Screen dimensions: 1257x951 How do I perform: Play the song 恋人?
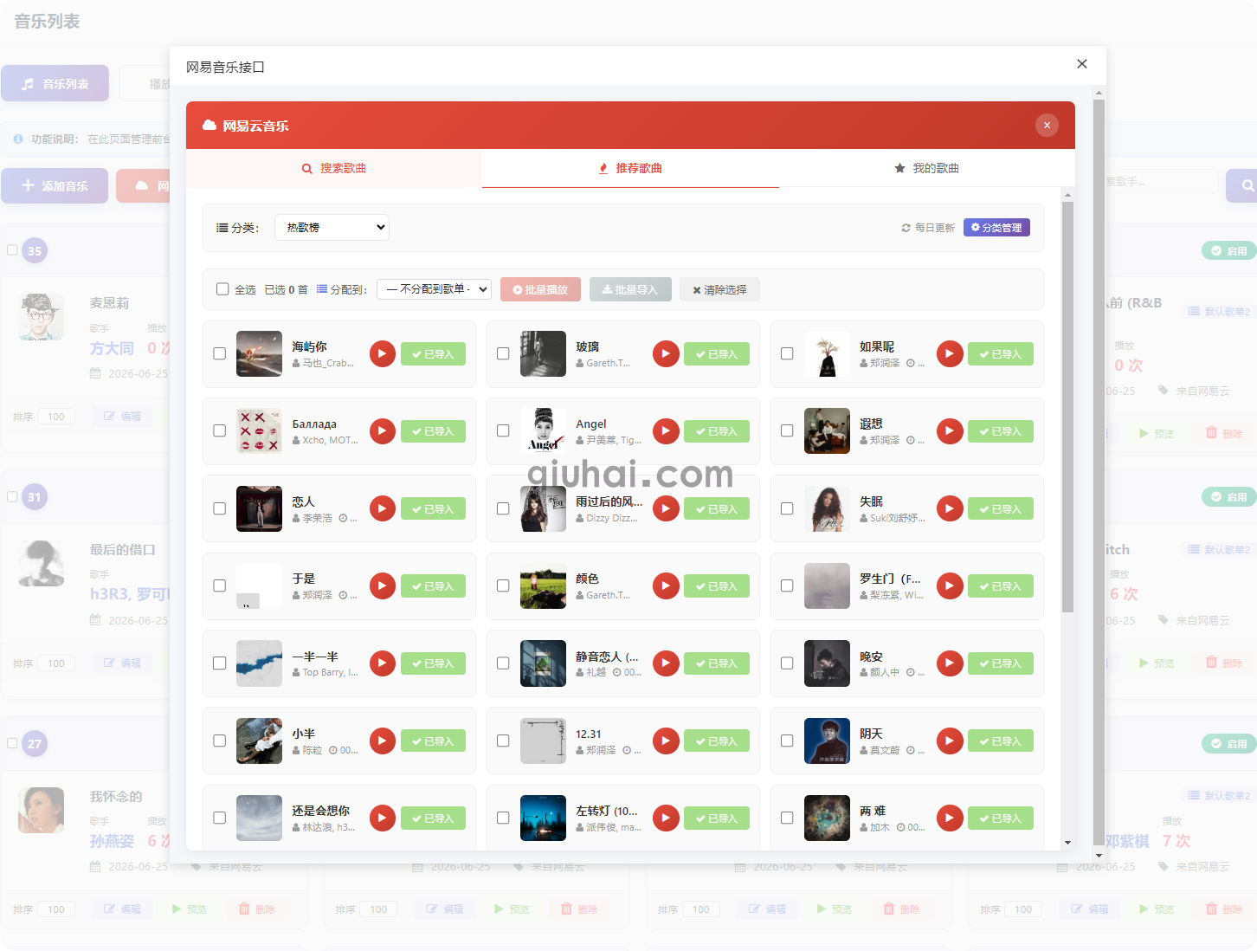coord(382,508)
